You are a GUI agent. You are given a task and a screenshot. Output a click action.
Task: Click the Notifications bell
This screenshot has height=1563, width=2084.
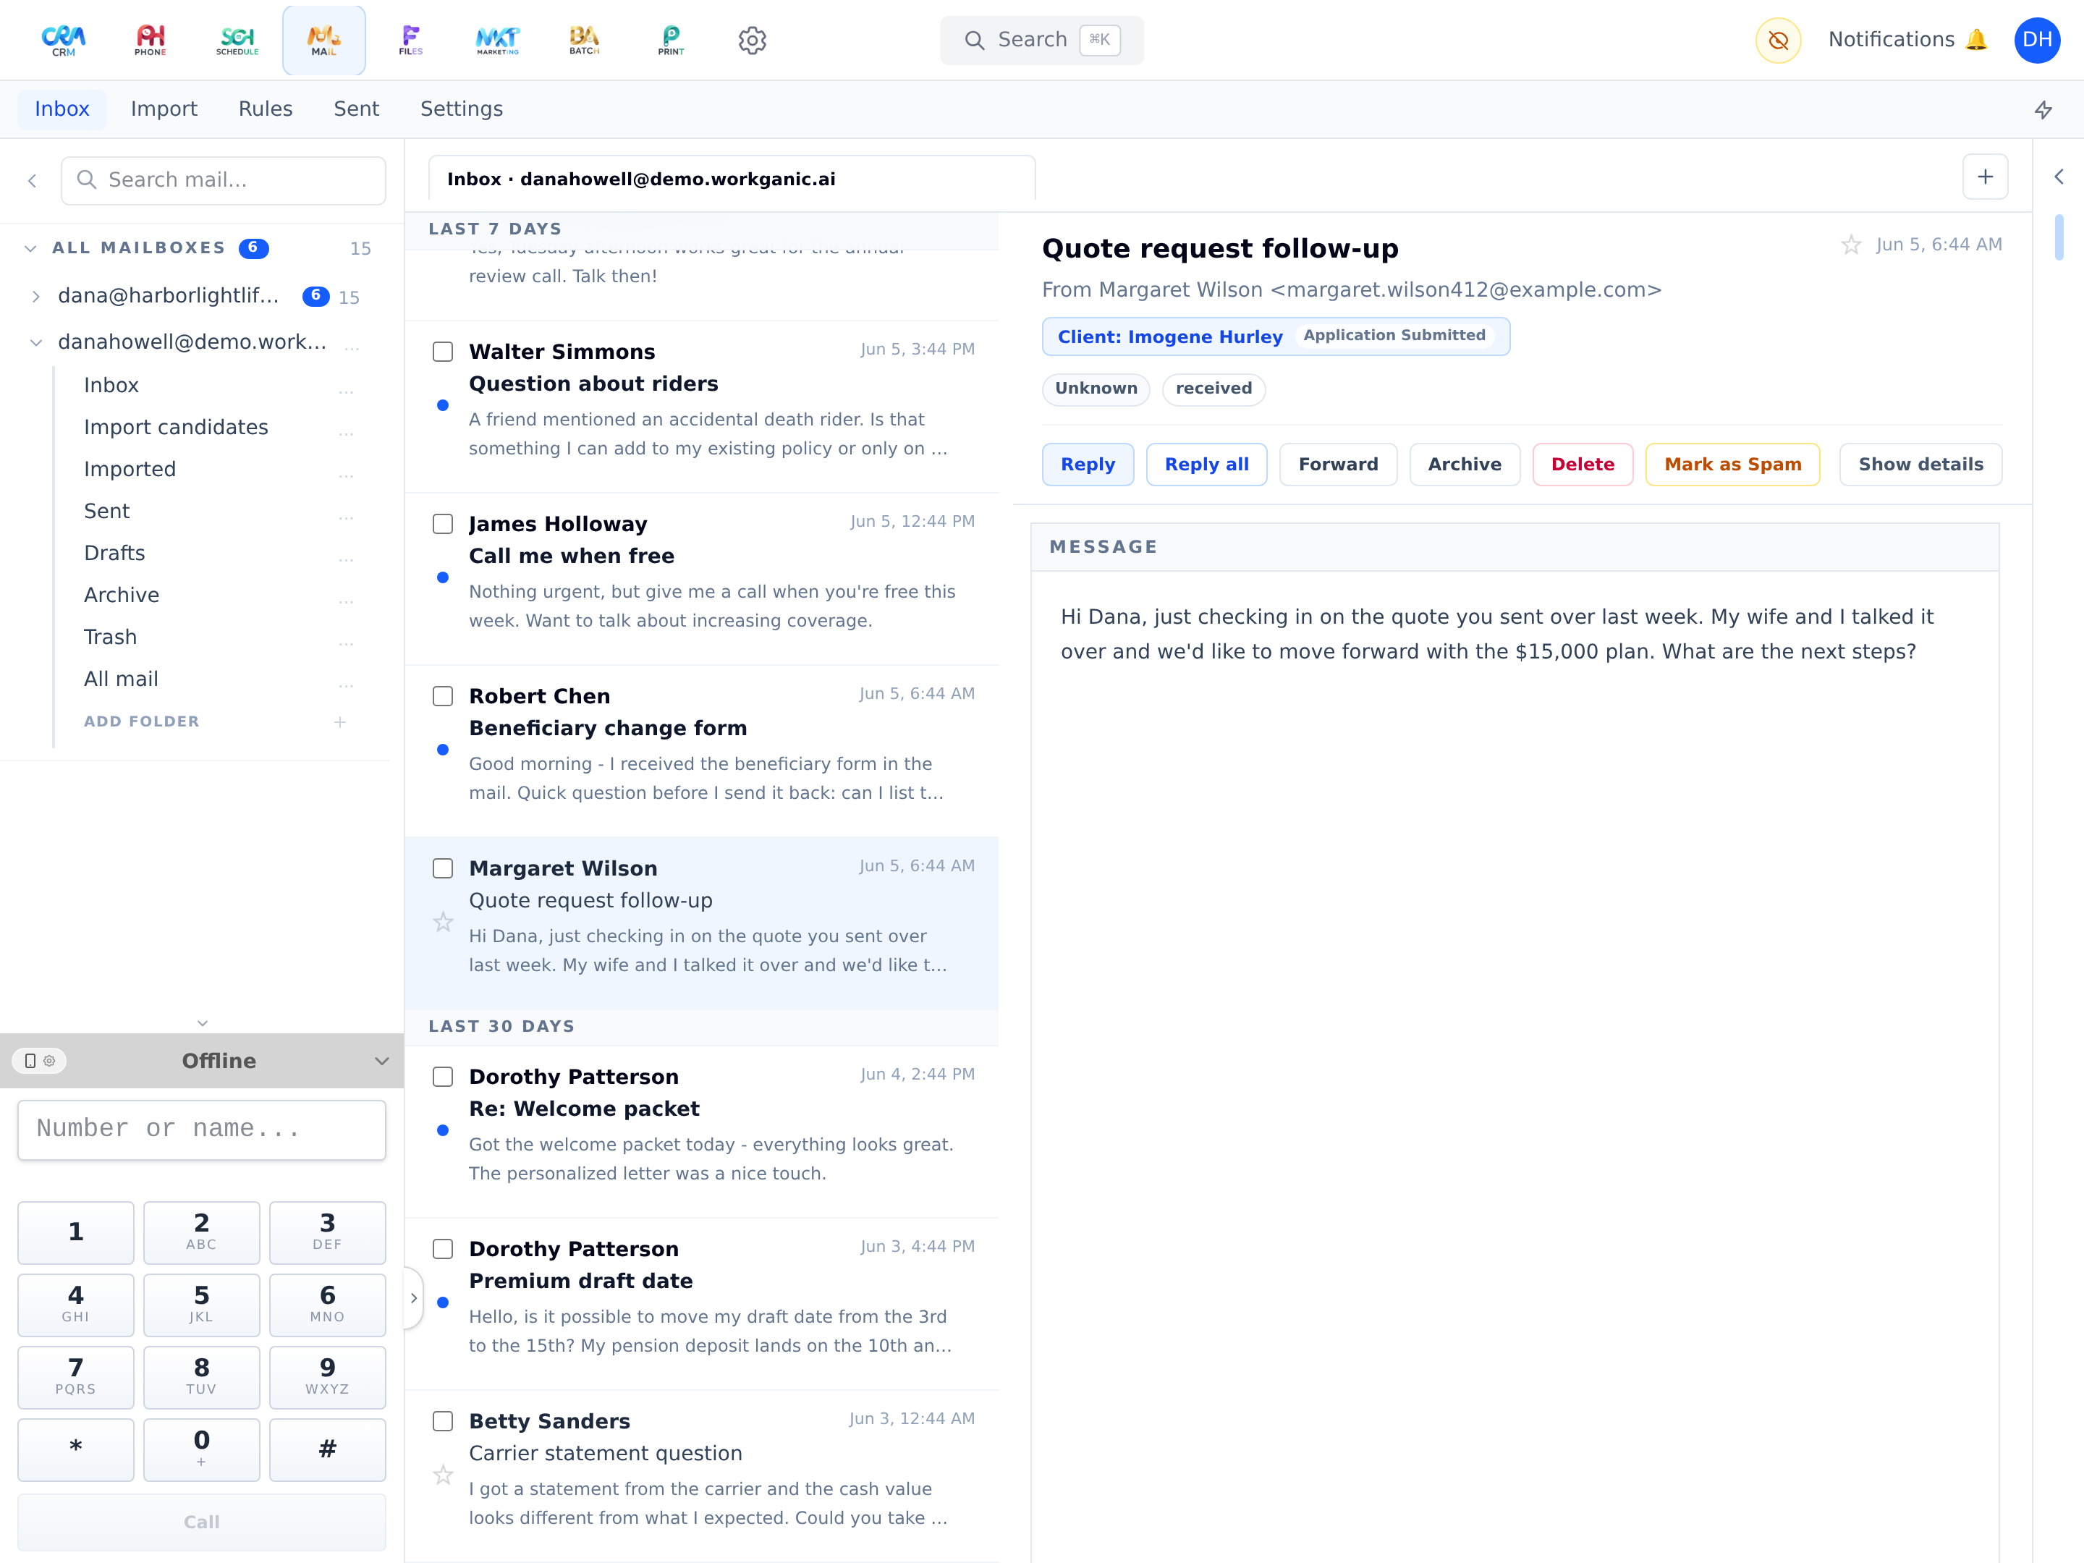click(1908, 40)
